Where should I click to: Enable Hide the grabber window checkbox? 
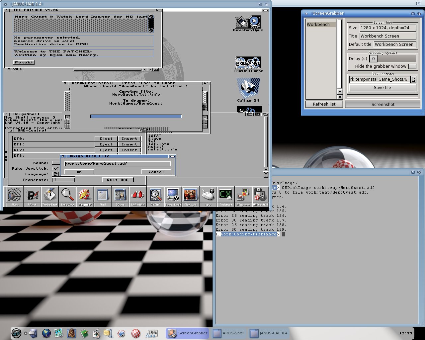tap(412, 66)
